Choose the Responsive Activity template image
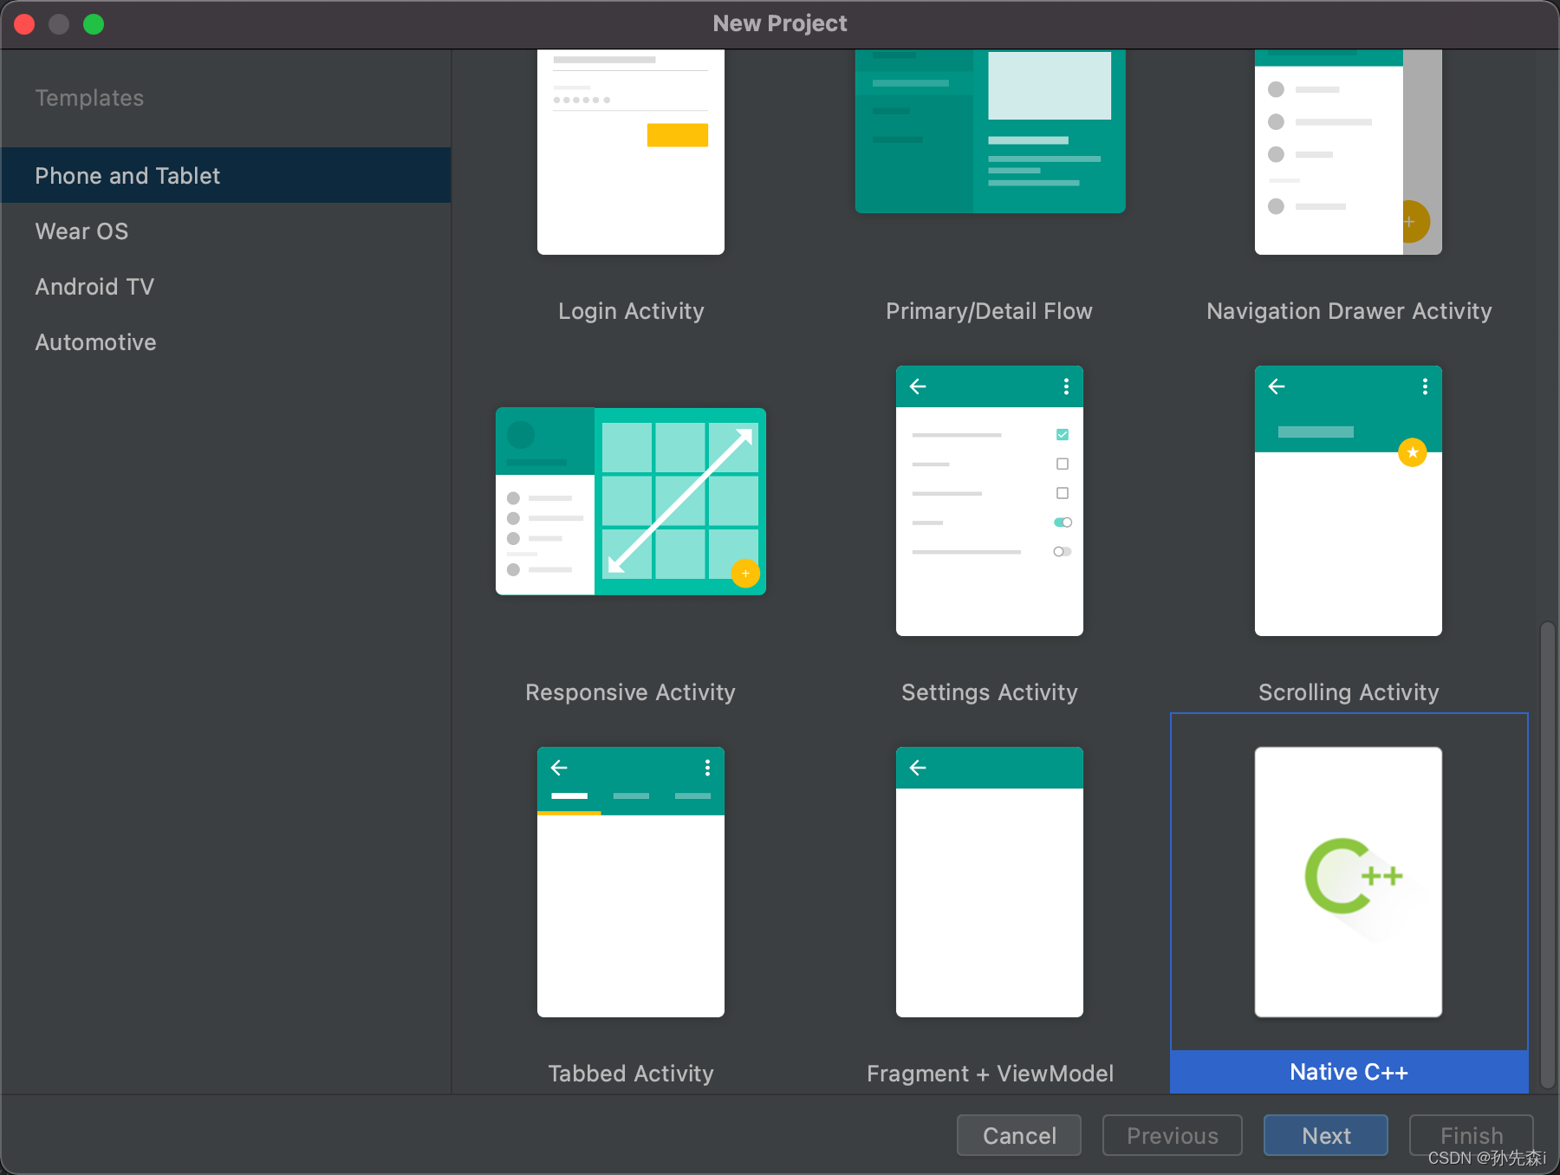Screen dimensions: 1560x1175 tap(631, 502)
